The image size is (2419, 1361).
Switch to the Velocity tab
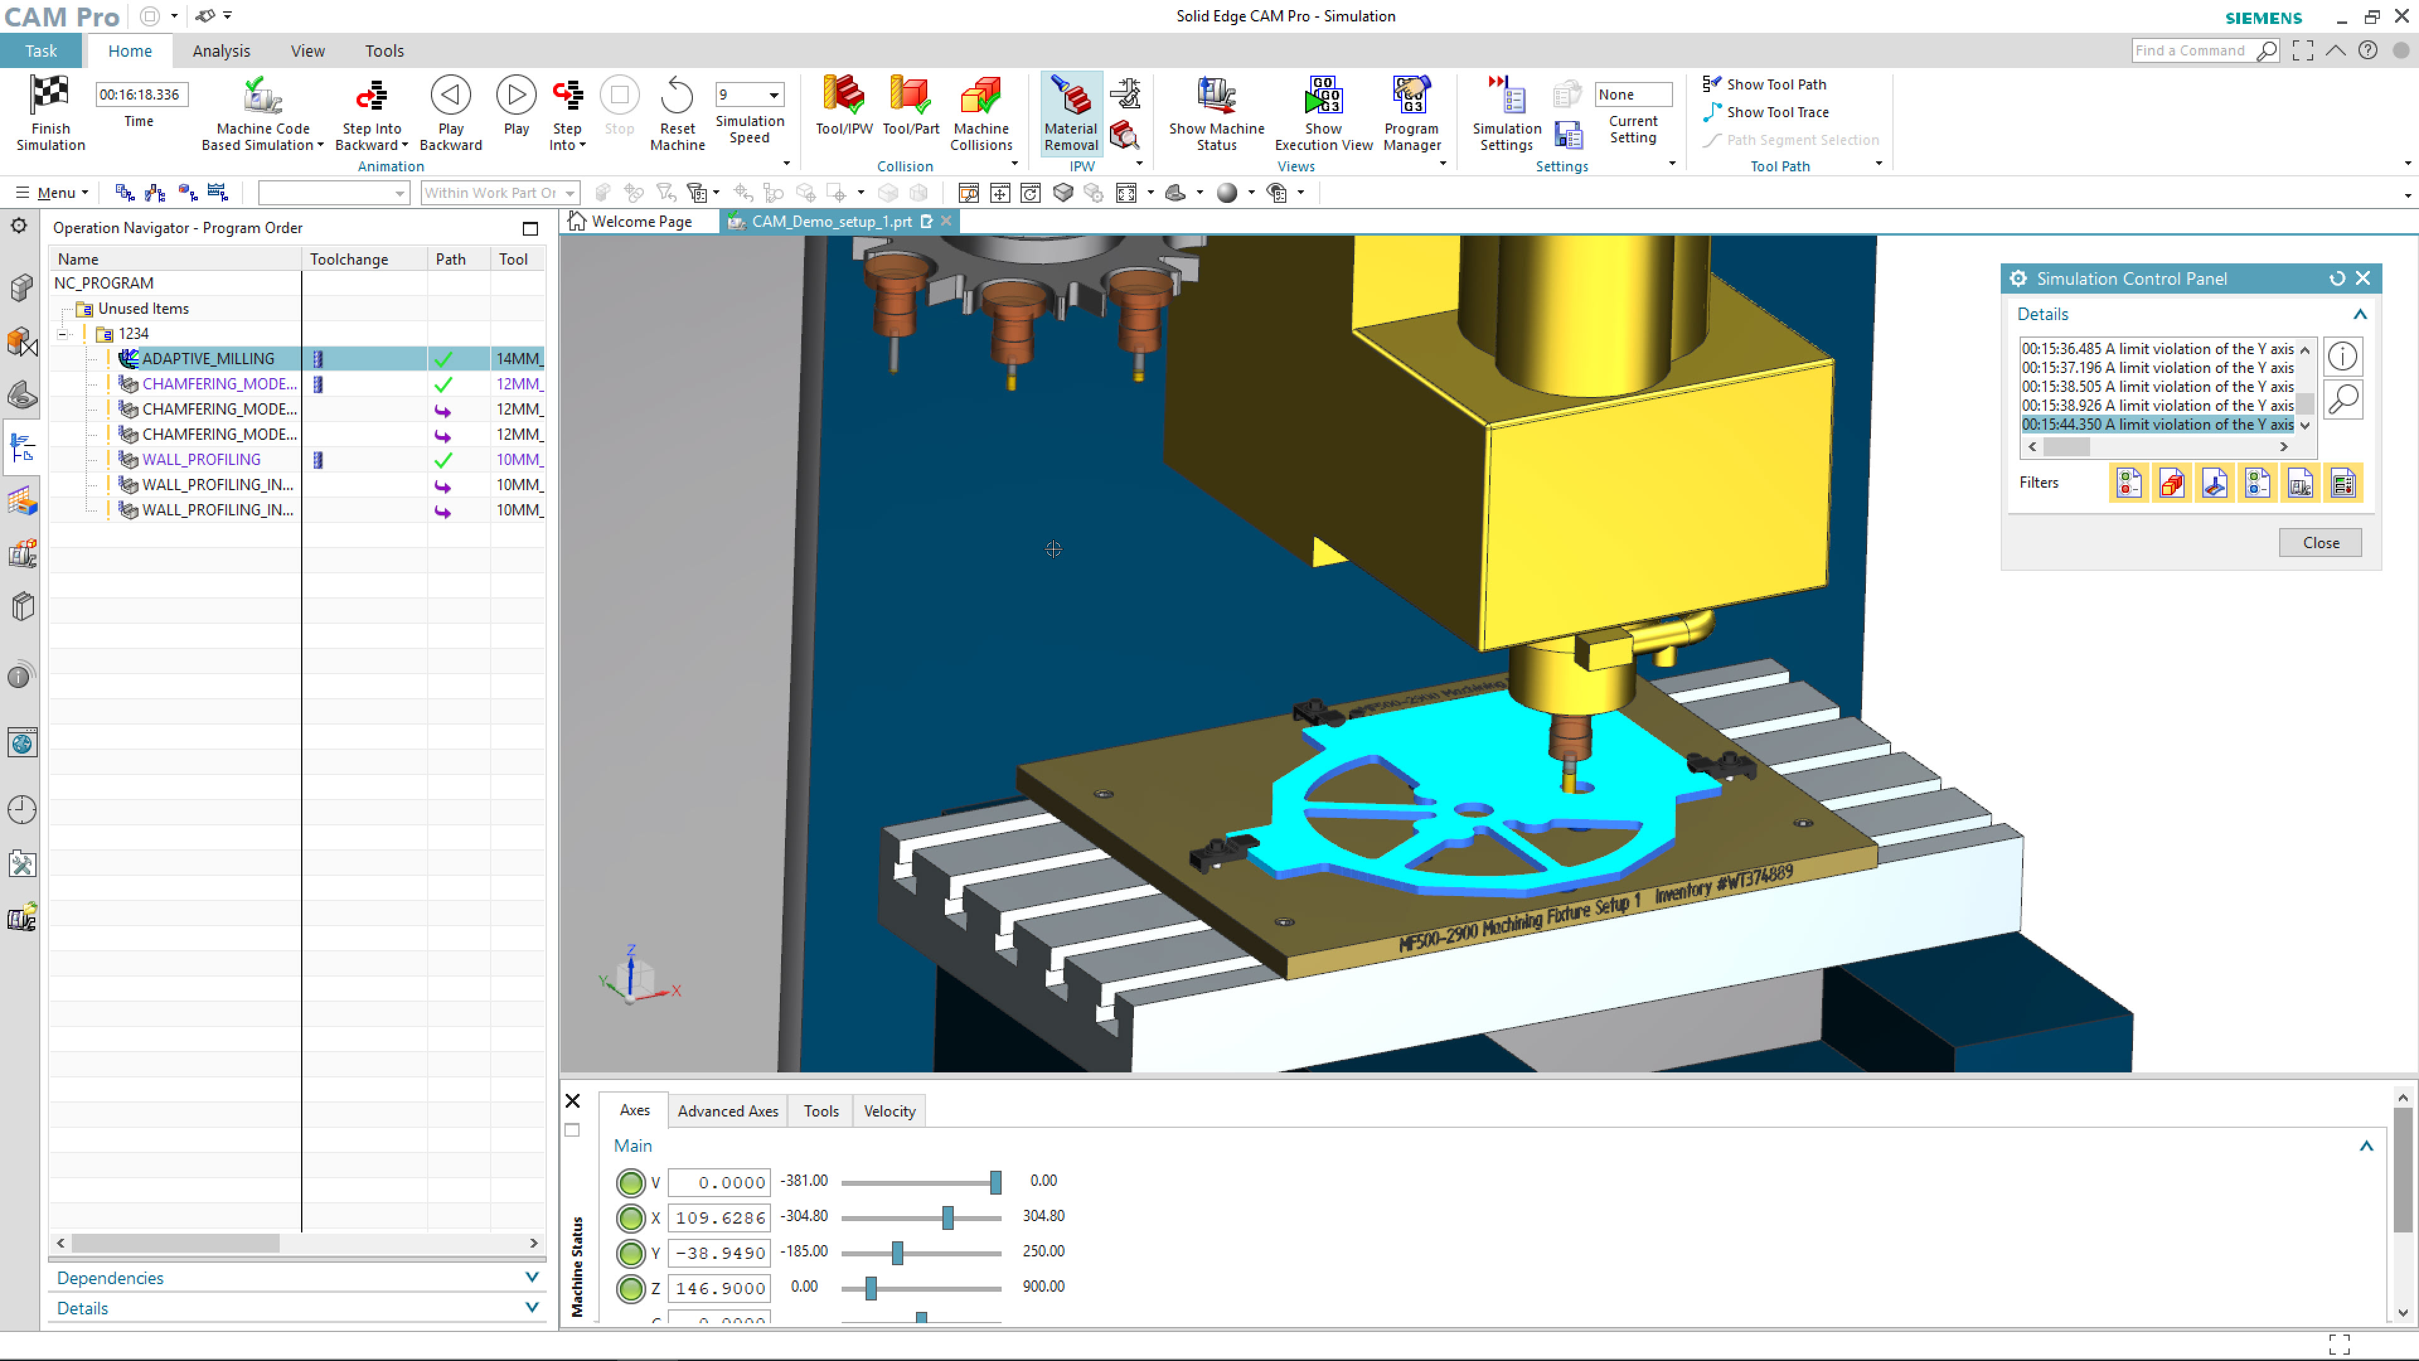888,1110
